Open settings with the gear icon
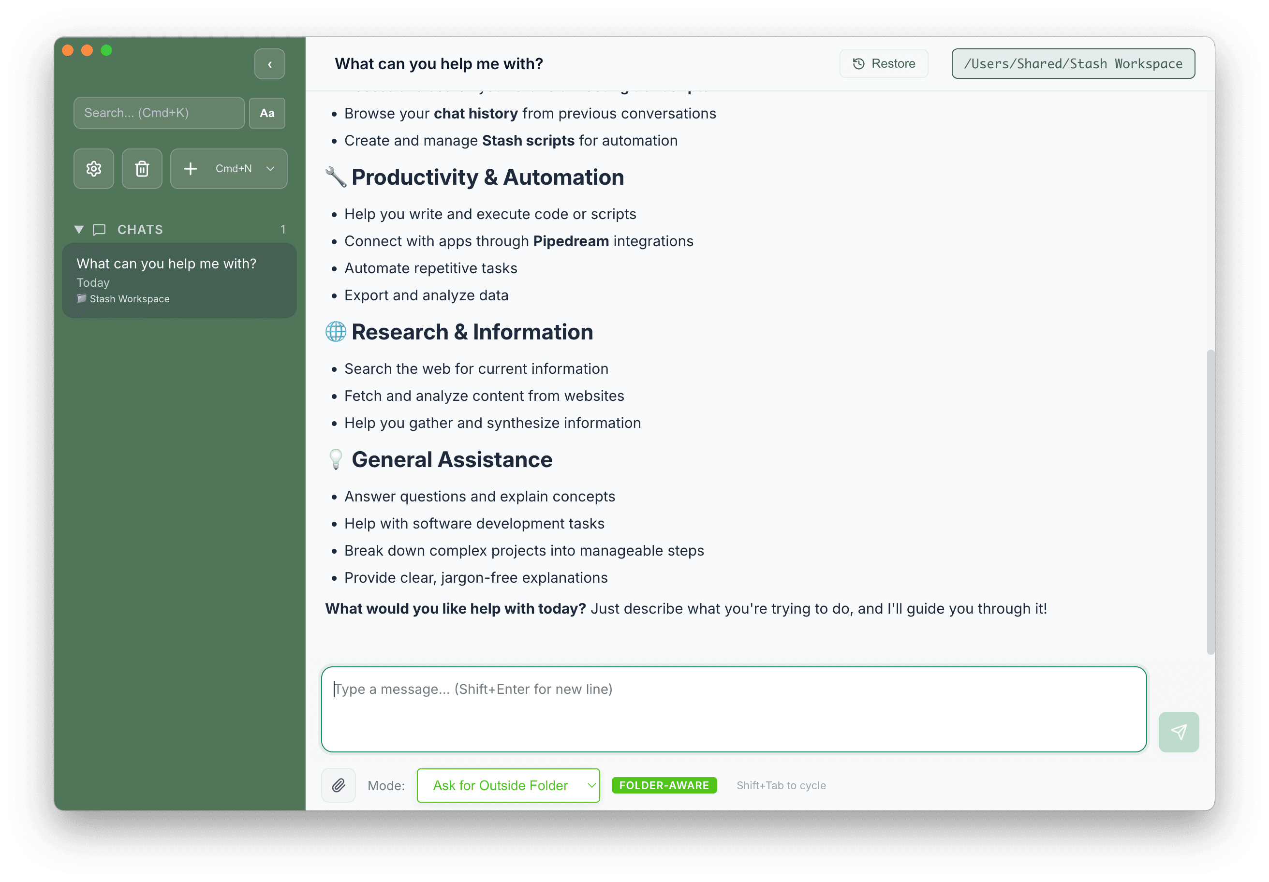Viewport: 1269px width, 882px height. (93, 169)
